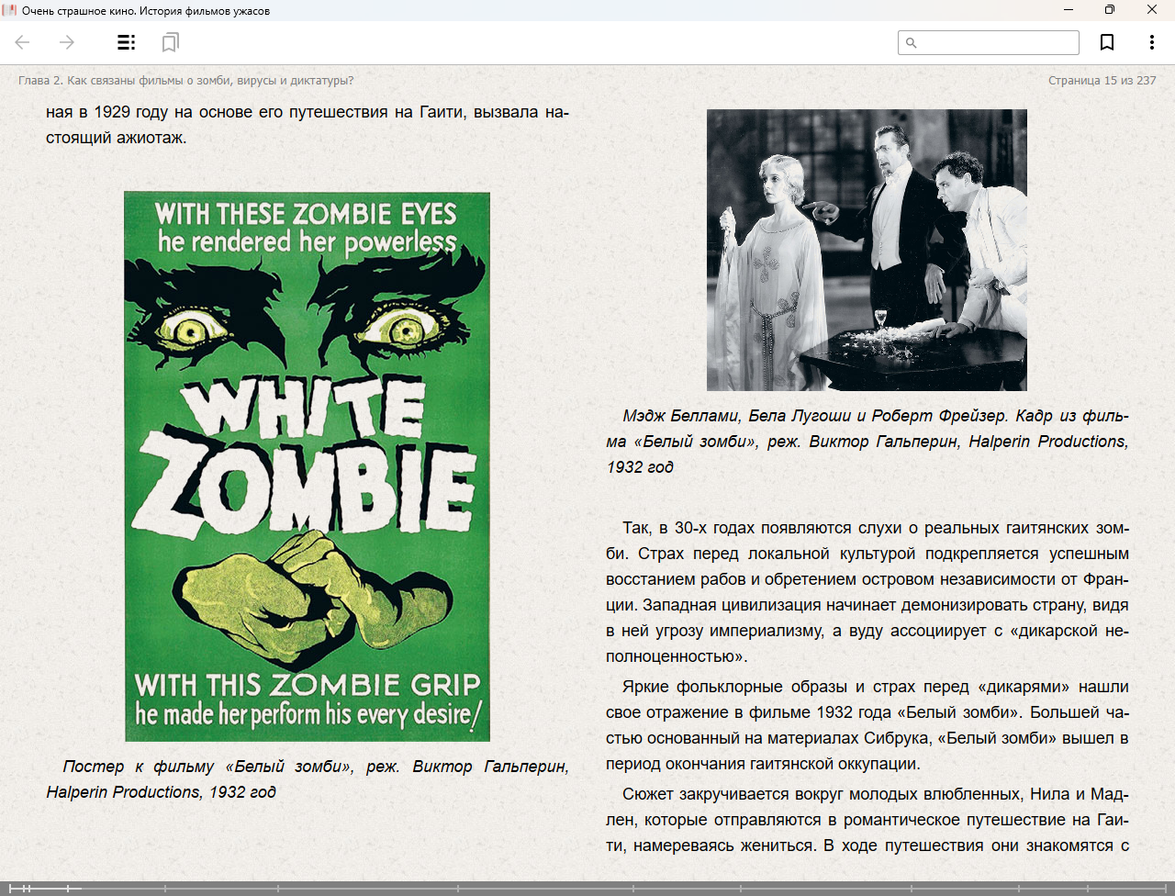The height and width of the screenshot is (896, 1175).
Task: Go back using the left arrow
Action: point(23,42)
